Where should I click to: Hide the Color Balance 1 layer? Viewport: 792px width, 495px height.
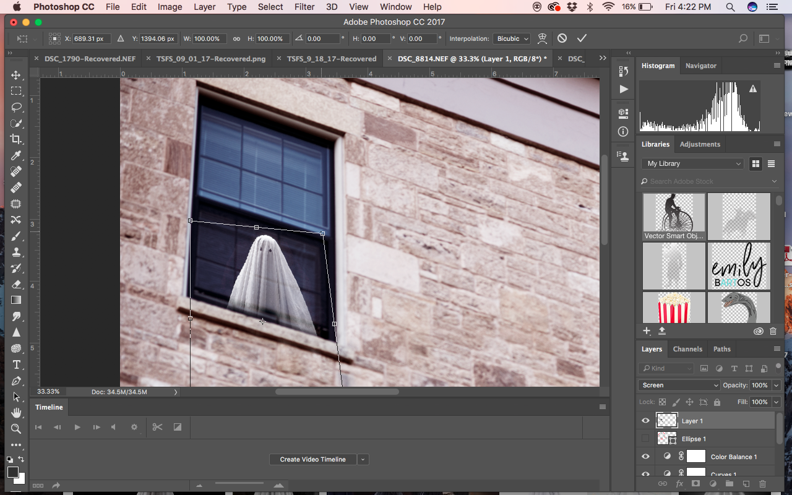646,457
